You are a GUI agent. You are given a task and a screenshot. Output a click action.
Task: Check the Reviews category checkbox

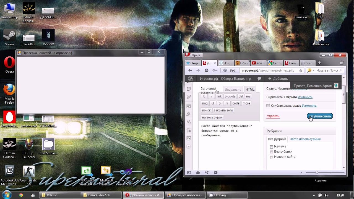point(271,147)
